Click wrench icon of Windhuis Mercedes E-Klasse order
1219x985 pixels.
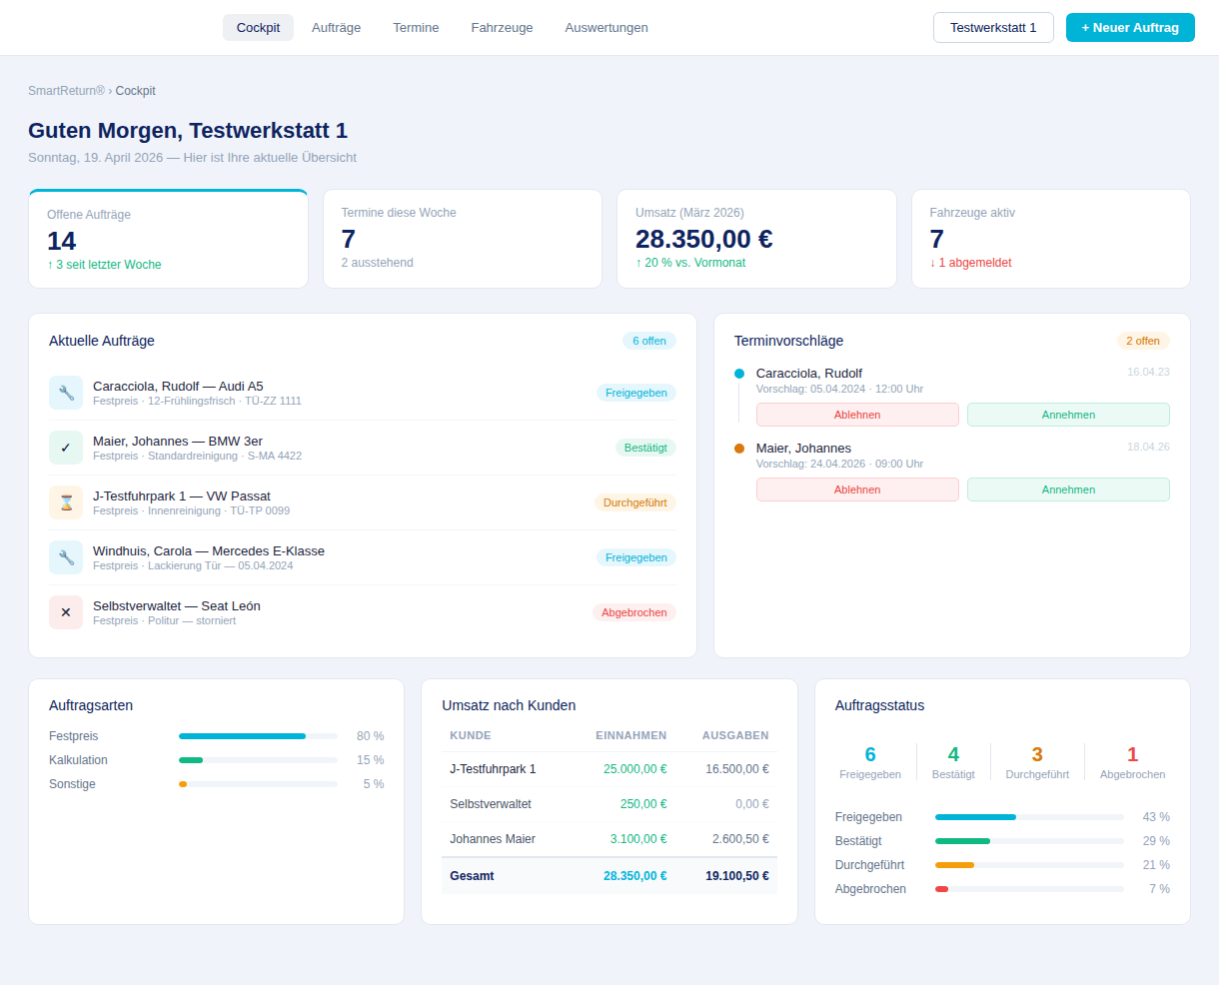66,557
